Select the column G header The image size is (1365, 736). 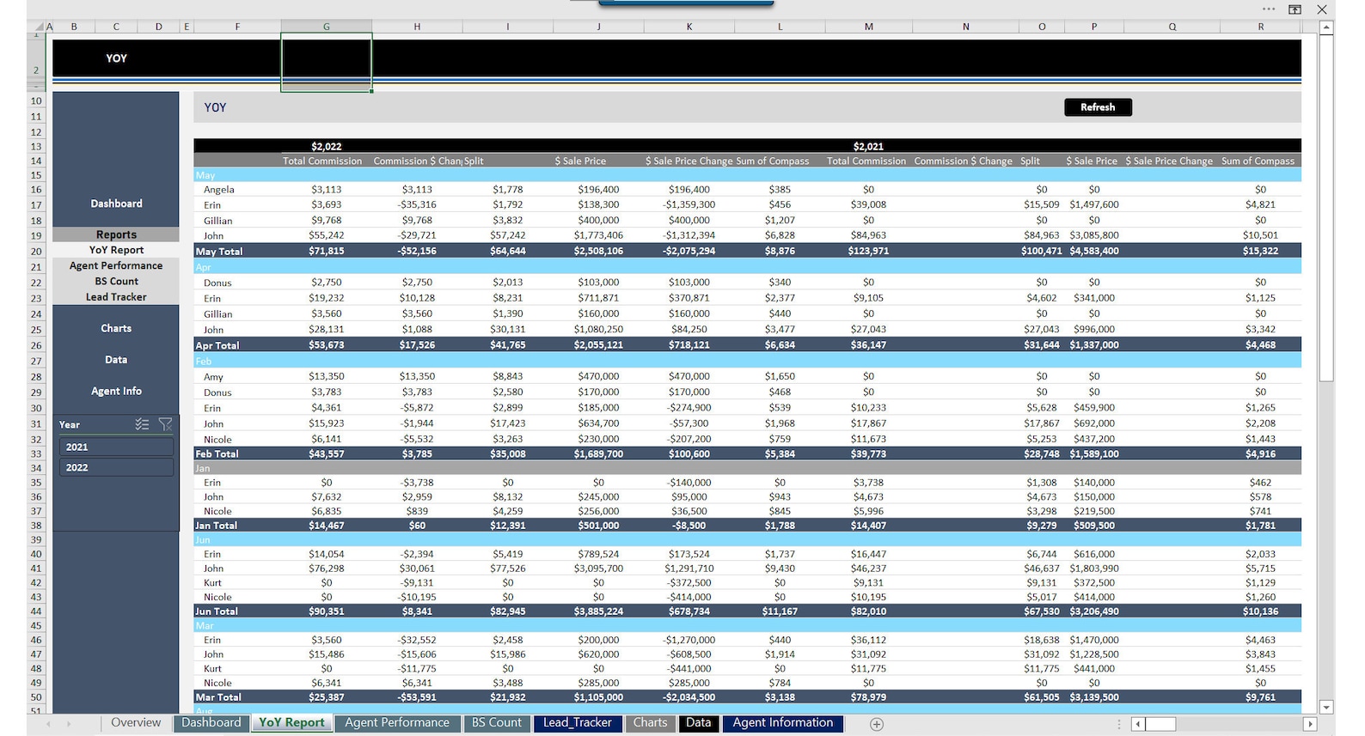coord(327,27)
